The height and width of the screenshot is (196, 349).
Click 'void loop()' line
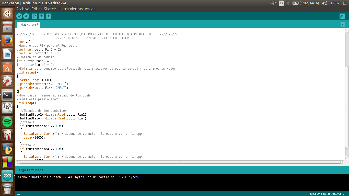point(26,103)
